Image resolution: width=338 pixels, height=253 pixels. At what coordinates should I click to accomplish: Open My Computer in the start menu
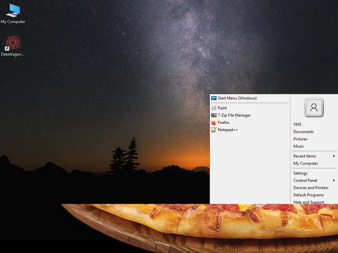tap(315, 163)
